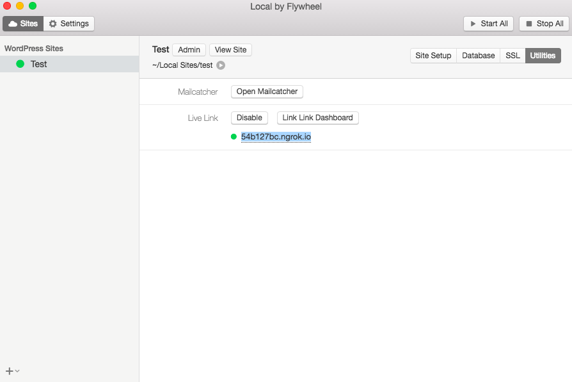Disable the Live Link

250,118
